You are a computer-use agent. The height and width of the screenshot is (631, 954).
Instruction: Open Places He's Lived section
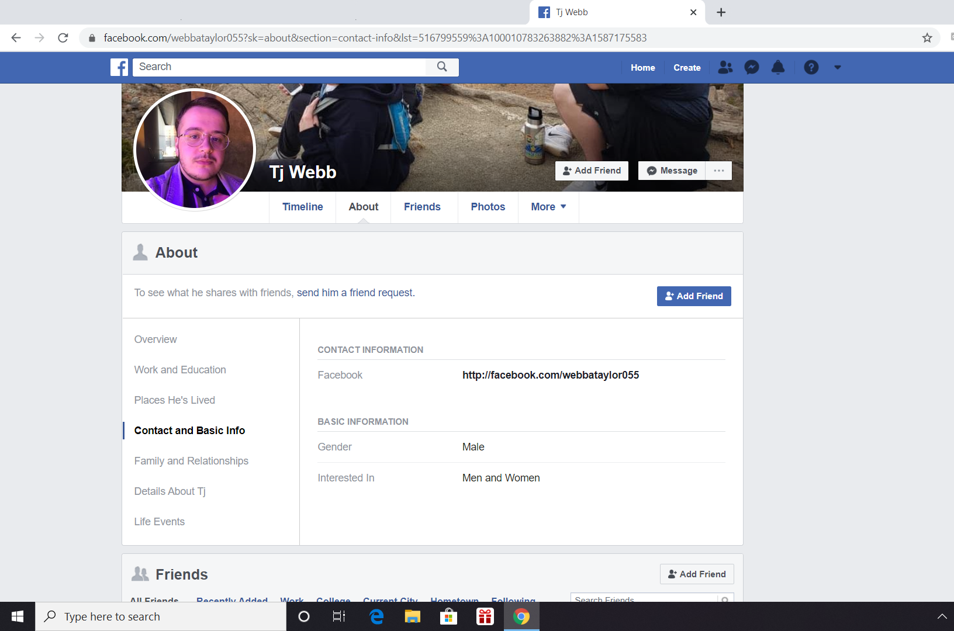tap(175, 400)
